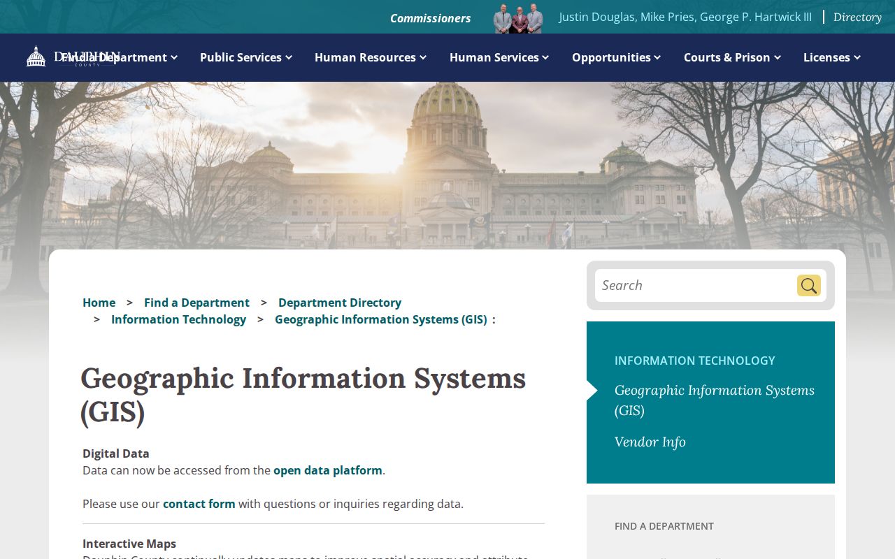895x559 pixels.
Task: Click the Commissioners link in top bar
Action: (430, 18)
